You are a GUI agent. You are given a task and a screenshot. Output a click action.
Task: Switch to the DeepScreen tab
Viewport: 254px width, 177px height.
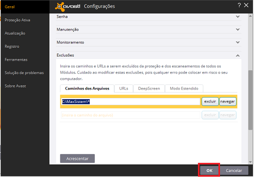coord(149,89)
